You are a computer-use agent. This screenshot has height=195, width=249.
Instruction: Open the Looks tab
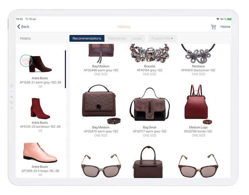pos(137,38)
